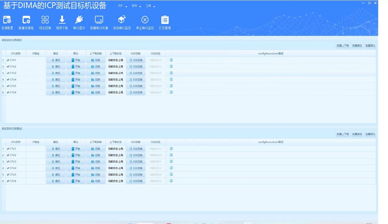The width and height of the screenshot is (388, 224).
Task: Tick path checkbox on CPU3 row, 资源组2
Action: click(168, 161)
